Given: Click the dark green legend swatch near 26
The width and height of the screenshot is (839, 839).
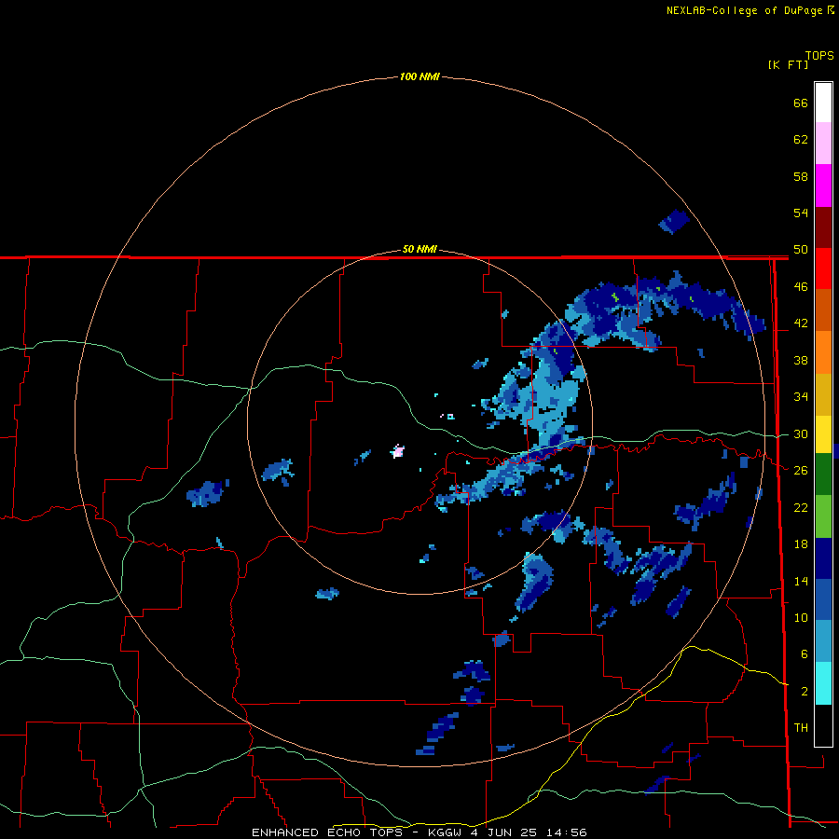Looking at the screenshot, I should (x=823, y=475).
